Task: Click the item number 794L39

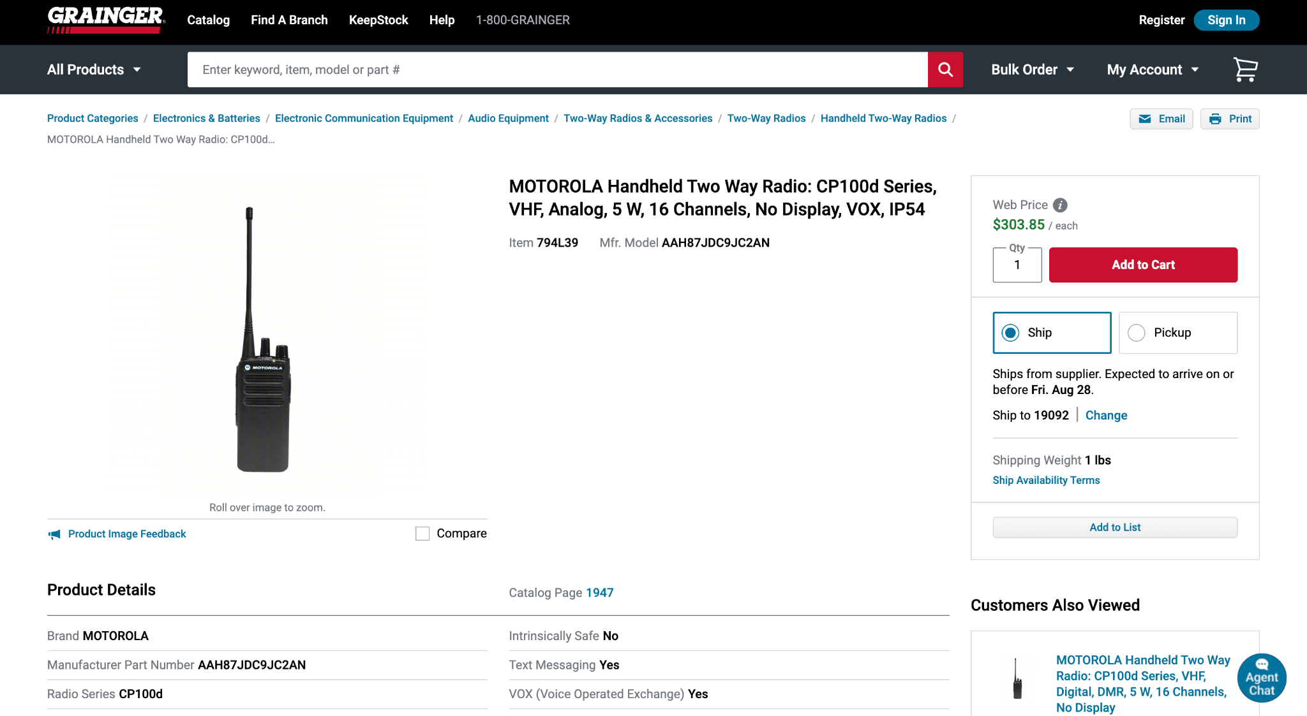Action: (557, 242)
